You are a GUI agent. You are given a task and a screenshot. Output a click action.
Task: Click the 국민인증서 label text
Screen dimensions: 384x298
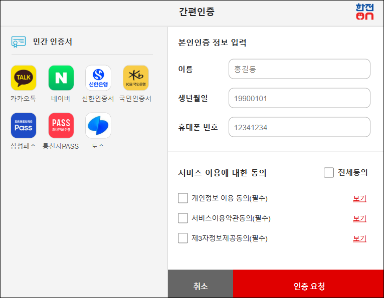[135, 99]
